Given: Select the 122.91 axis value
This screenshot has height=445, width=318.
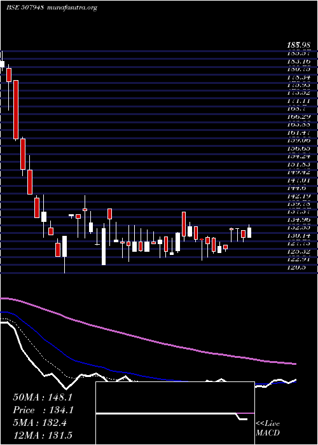Looking at the screenshot, I should point(299,259).
